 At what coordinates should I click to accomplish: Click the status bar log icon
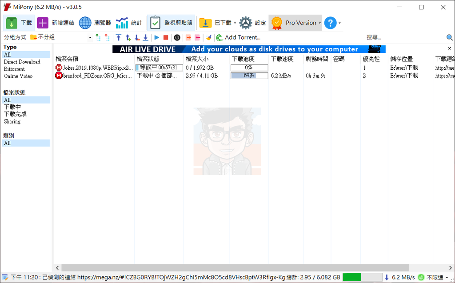coord(5,277)
